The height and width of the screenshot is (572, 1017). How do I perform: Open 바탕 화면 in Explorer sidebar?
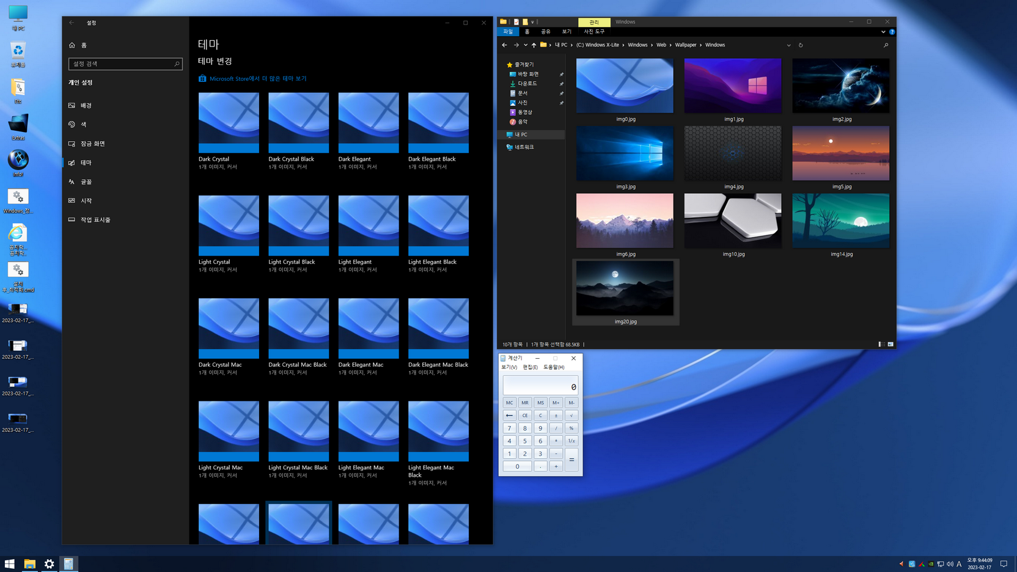coord(528,74)
